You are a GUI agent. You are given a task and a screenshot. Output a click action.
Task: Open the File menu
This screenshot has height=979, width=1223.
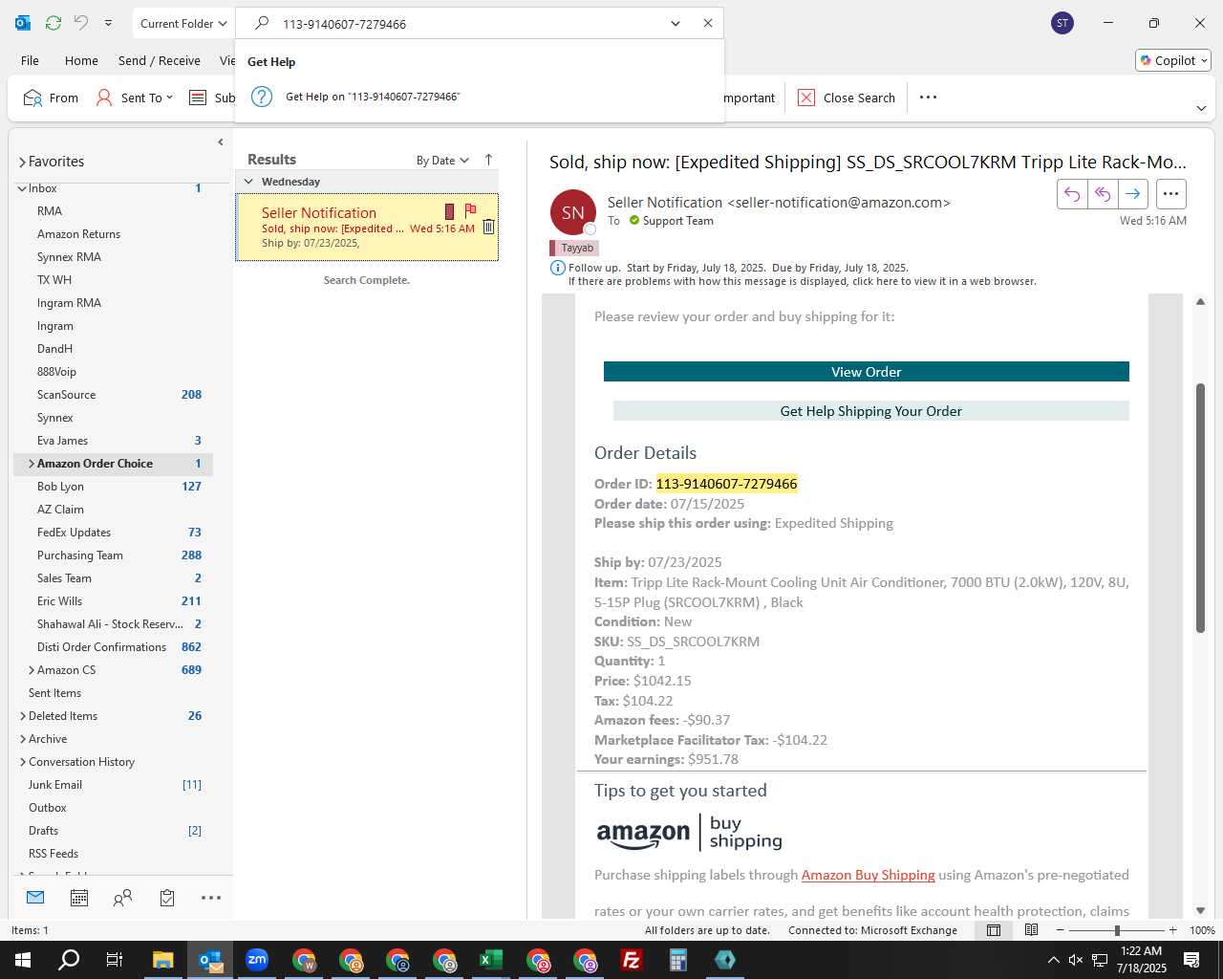[x=30, y=60]
